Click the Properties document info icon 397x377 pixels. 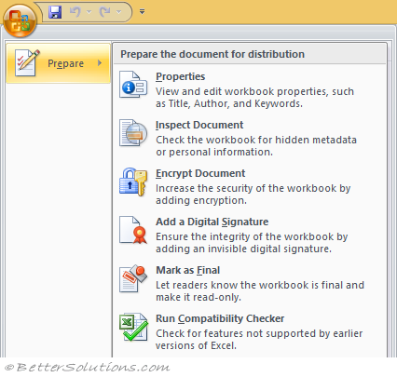133,85
